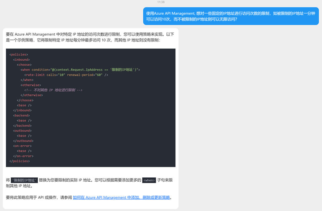Click the opening <outbound> tag in code
The image size is (322, 211).
(x=22, y=131)
